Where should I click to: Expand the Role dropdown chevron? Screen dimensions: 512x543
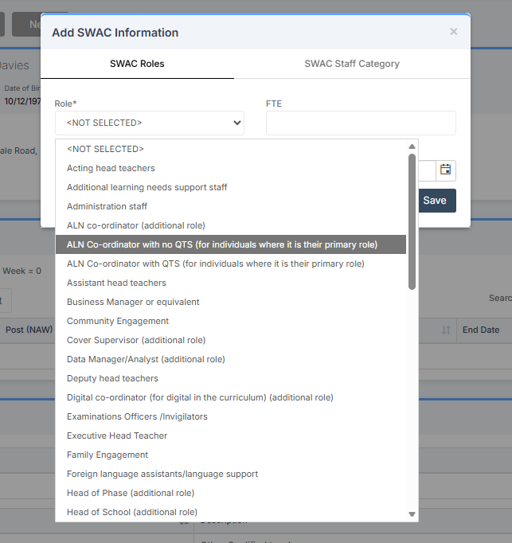[x=237, y=123]
